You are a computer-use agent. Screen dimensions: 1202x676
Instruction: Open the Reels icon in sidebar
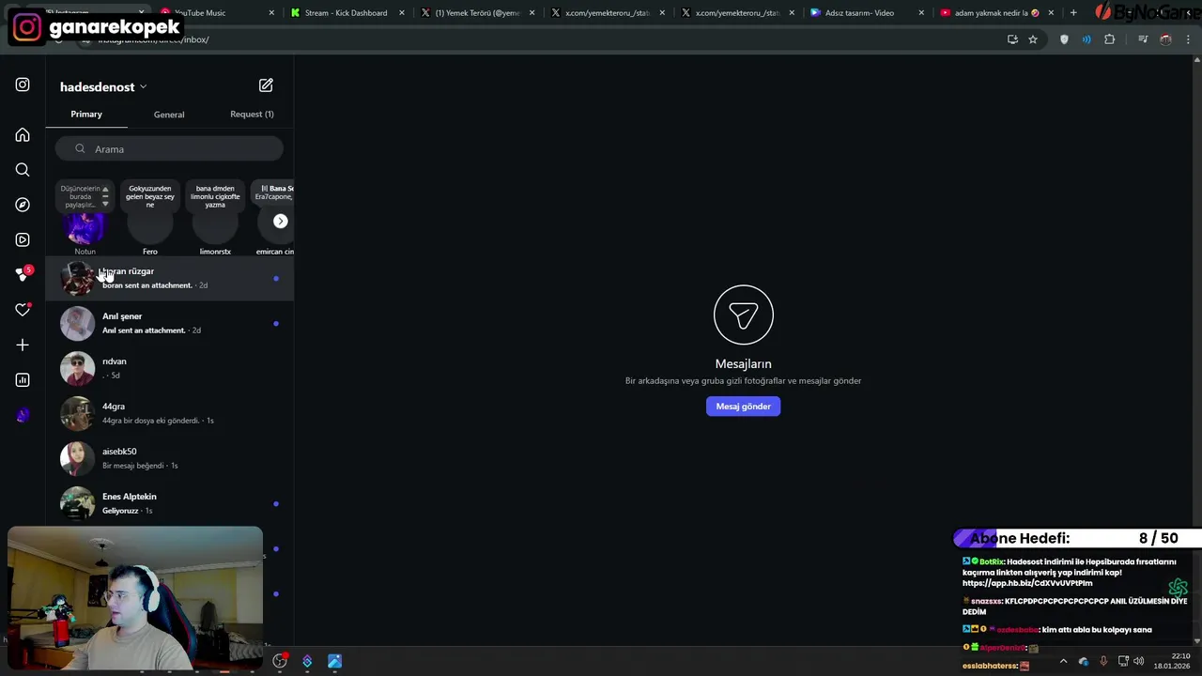[x=23, y=239]
